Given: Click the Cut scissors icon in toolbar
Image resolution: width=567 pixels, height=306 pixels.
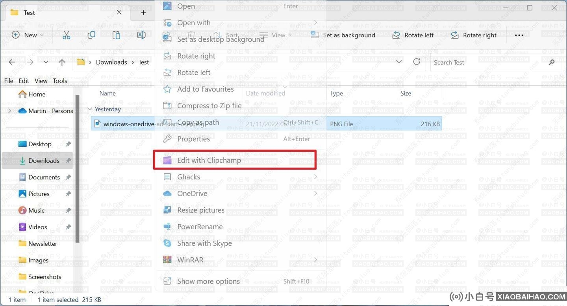Looking at the screenshot, I should click(66, 35).
